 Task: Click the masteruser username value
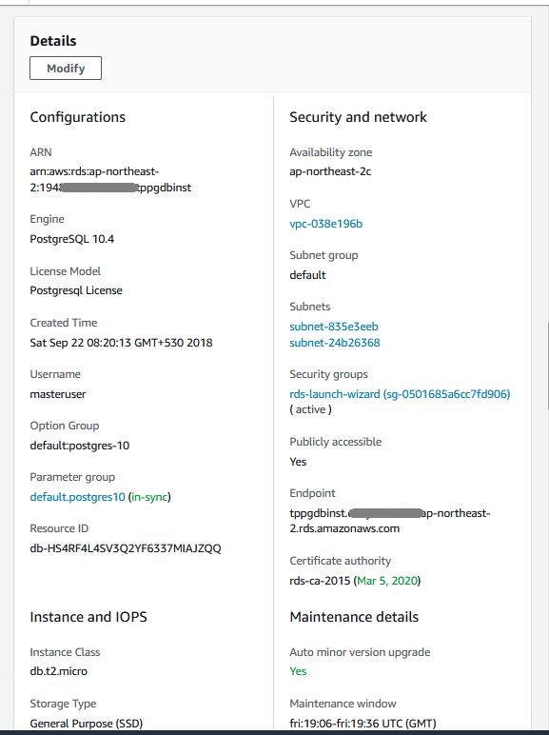[x=58, y=394]
